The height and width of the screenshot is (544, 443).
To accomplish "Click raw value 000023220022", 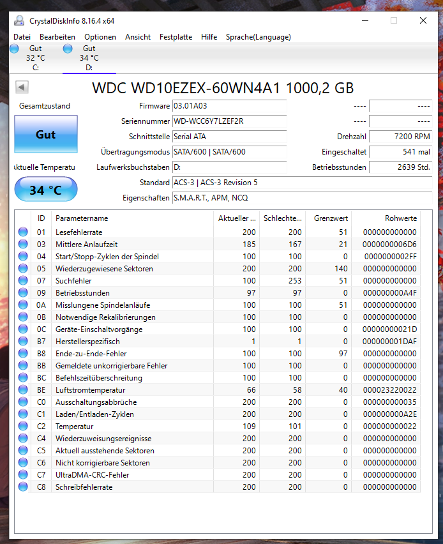I will point(389,390).
